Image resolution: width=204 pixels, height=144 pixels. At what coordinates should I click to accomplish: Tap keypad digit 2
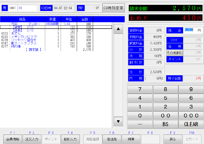[x=165, y=107]
